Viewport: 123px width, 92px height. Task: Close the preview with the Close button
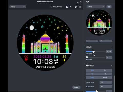click(x=76, y=87)
